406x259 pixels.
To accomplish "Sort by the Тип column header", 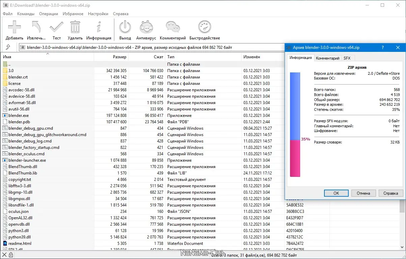I will [x=203, y=57].
